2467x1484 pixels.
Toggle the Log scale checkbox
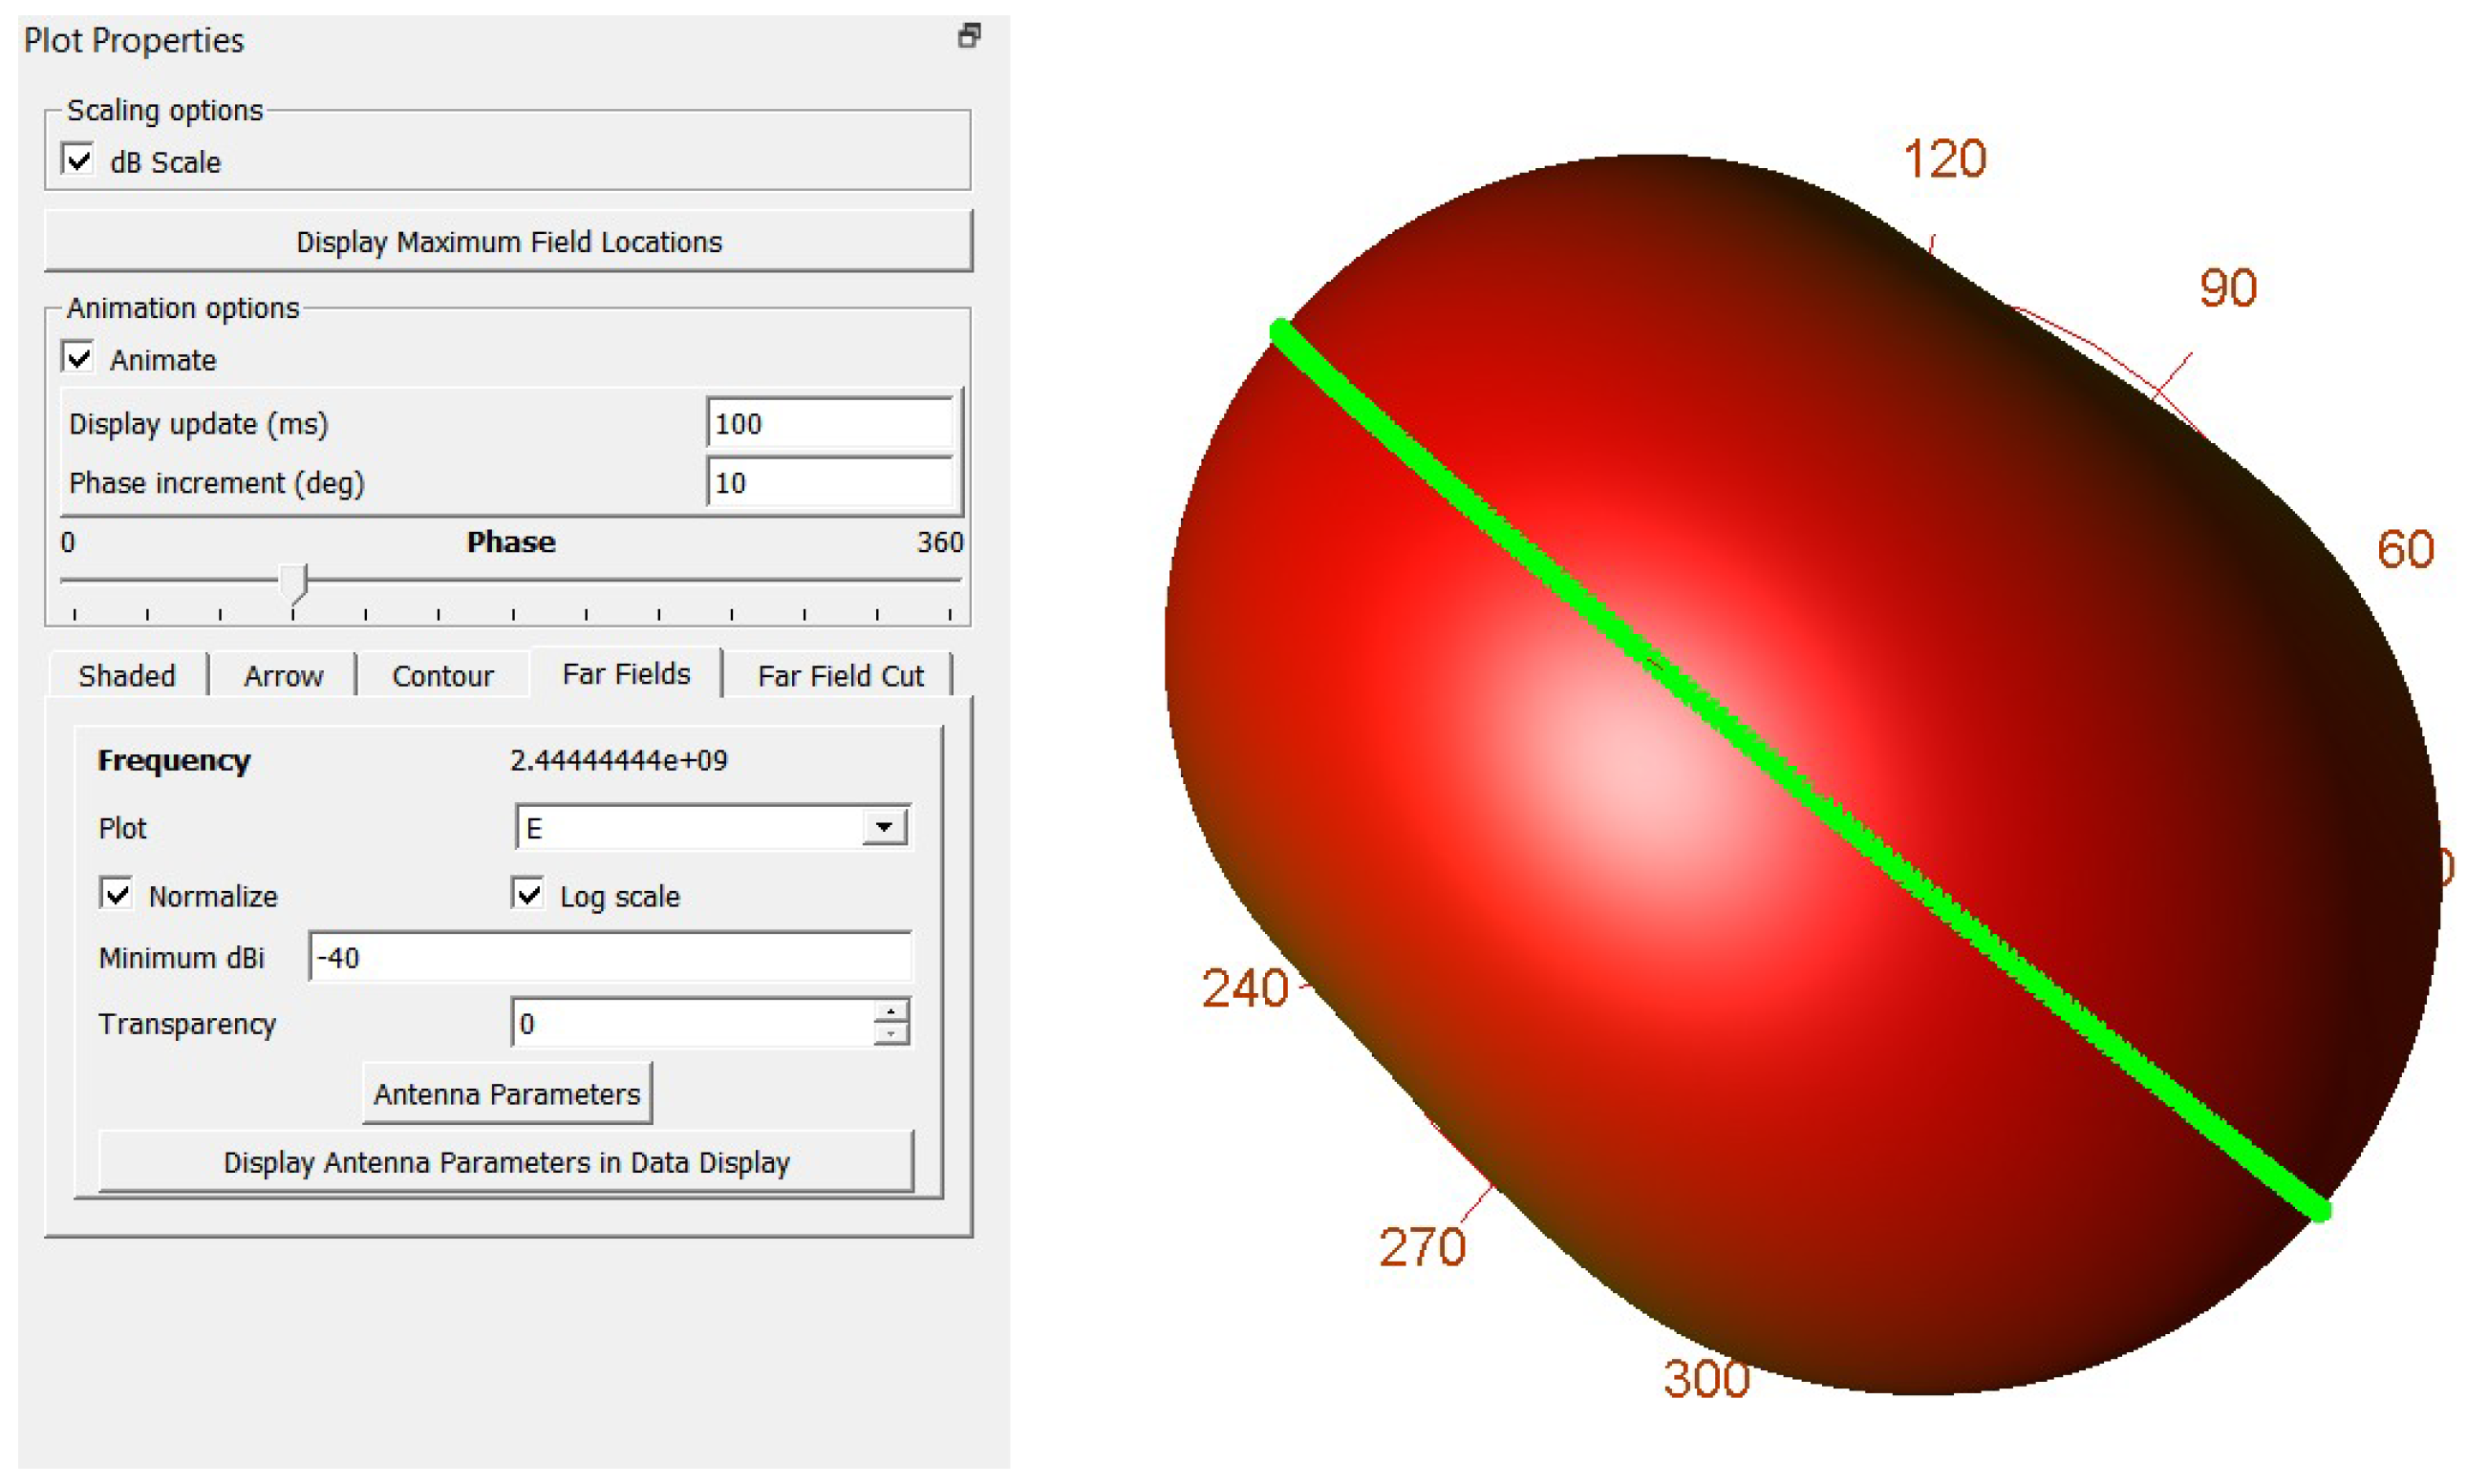[x=527, y=893]
